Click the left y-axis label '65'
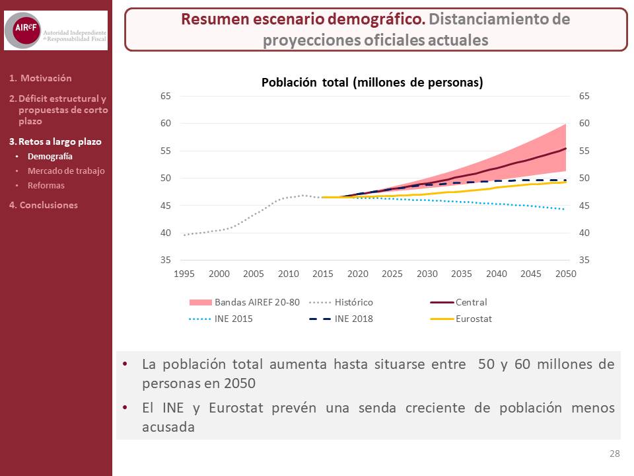The height and width of the screenshot is (476, 634). (165, 96)
